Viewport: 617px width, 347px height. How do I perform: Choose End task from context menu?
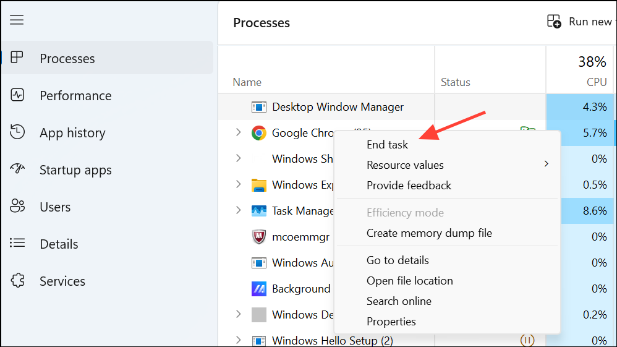388,145
